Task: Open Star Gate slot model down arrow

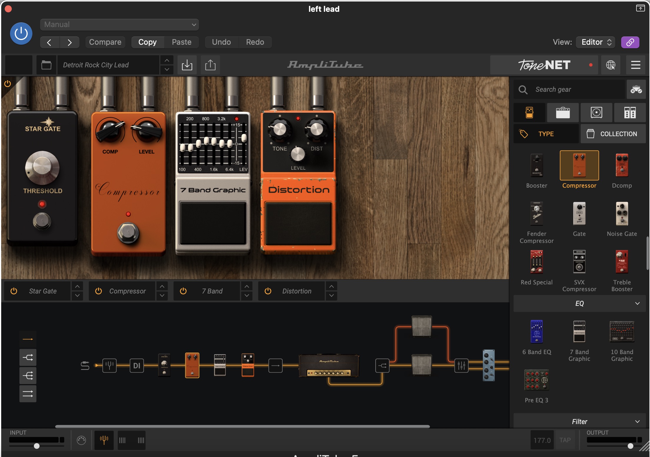Action: (x=77, y=296)
